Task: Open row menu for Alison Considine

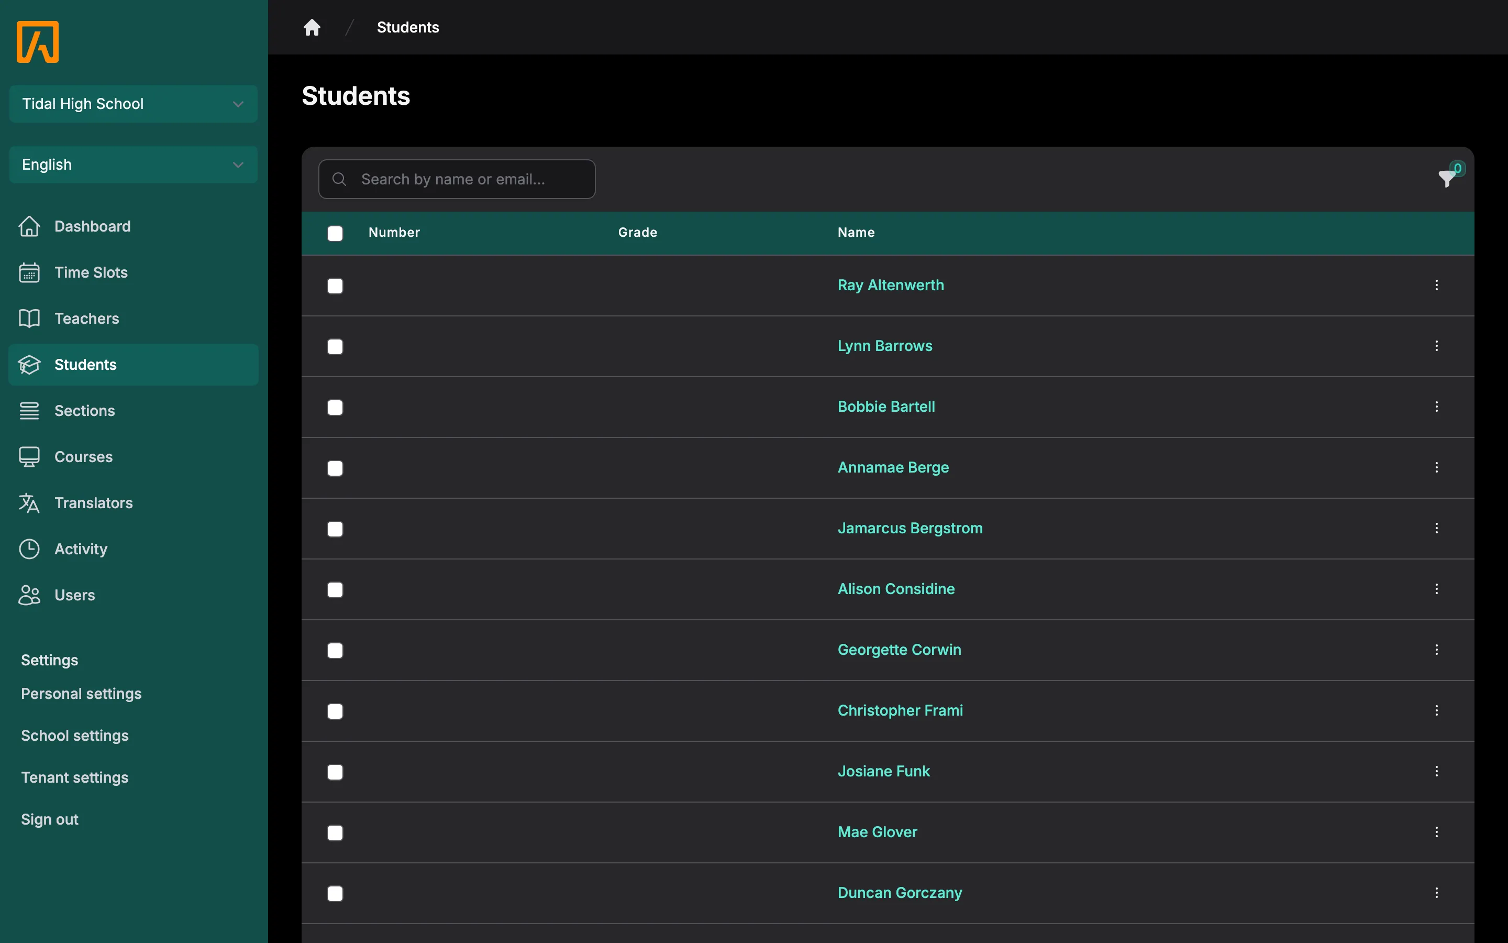Action: click(1436, 589)
